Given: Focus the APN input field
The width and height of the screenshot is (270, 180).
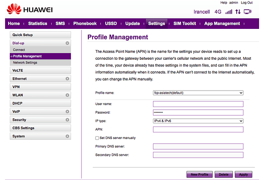Looking at the screenshot, I should [x=198, y=130].
